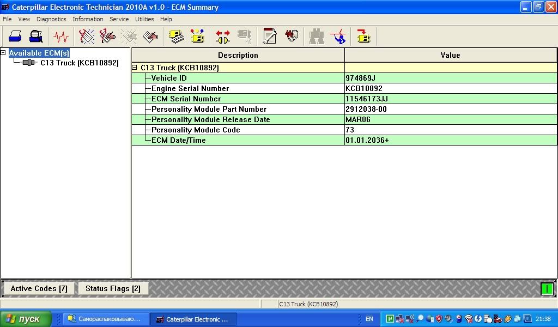Switch to the Самораспаковываю… taskbar window
Viewport: 558px width, 327px height.
[x=105, y=319]
